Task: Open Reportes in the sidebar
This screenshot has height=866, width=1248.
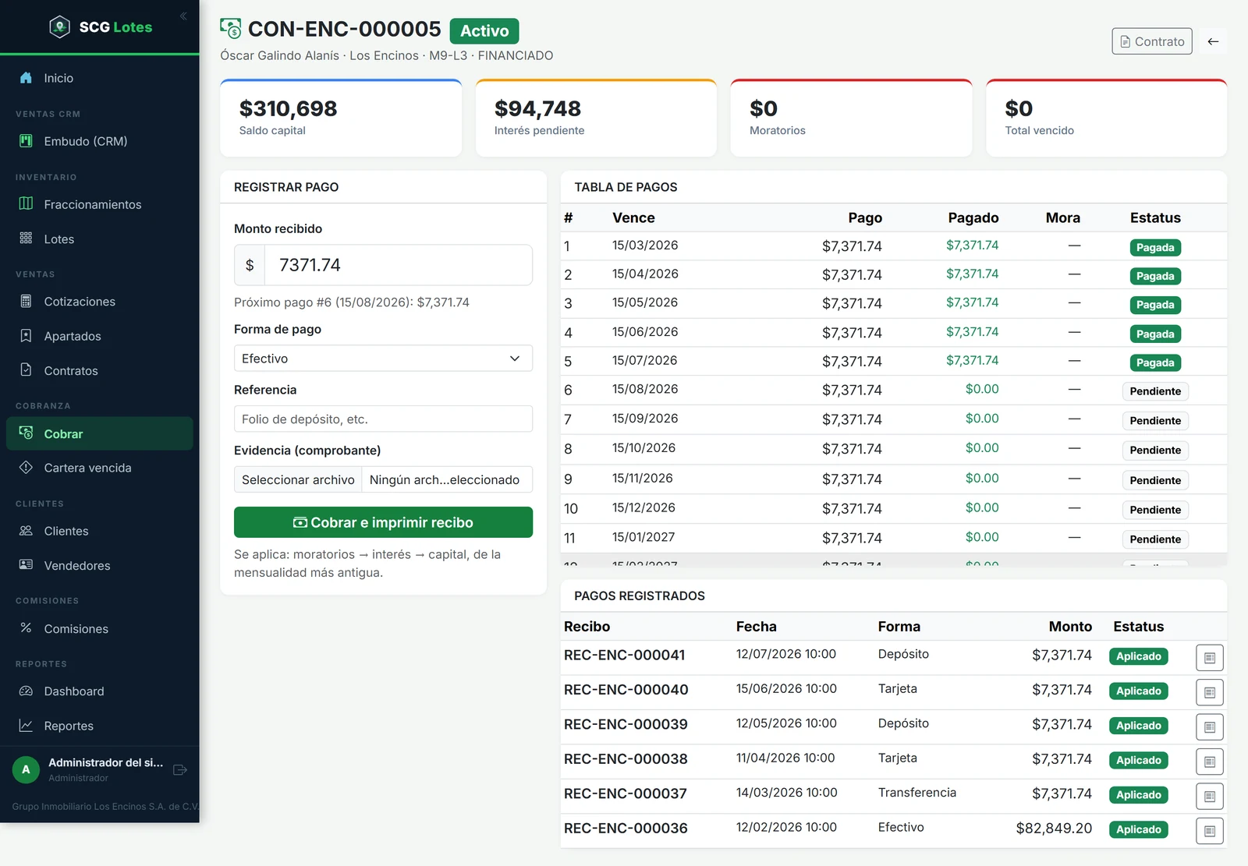Action: tap(100, 726)
